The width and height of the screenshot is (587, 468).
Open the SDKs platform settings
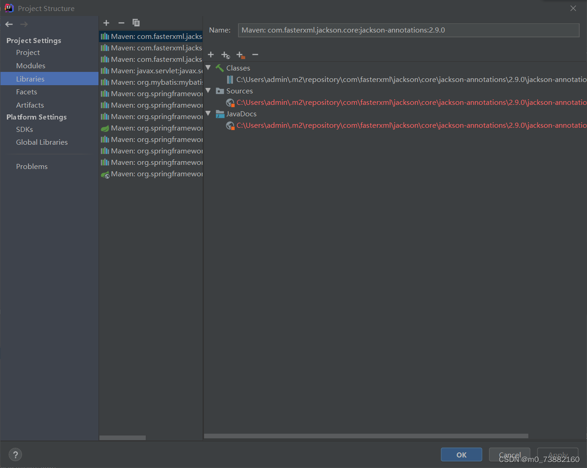[24, 130]
